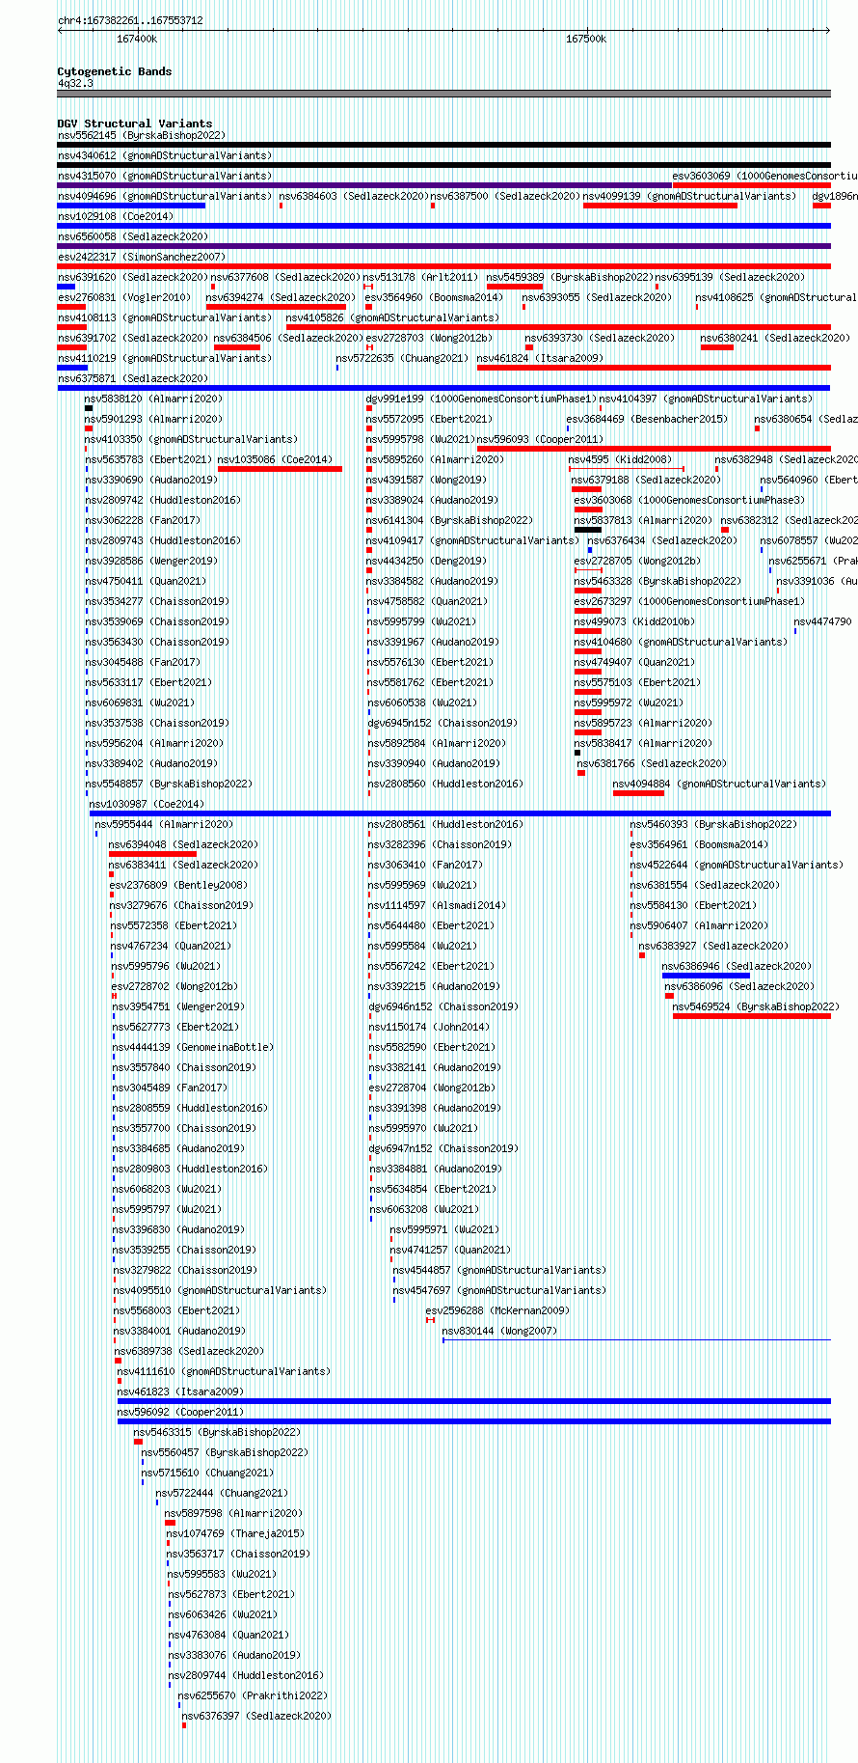Click the esv3564960 (Boomsma2014) label
The image size is (858, 1763).
point(434,297)
